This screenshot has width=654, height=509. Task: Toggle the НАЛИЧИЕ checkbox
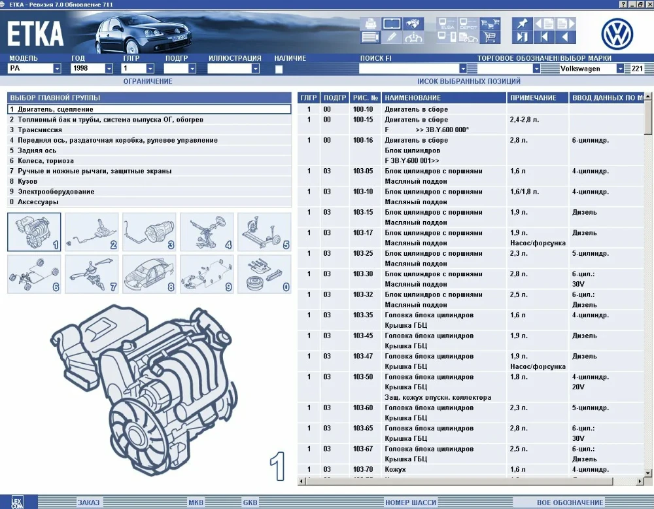pos(279,69)
